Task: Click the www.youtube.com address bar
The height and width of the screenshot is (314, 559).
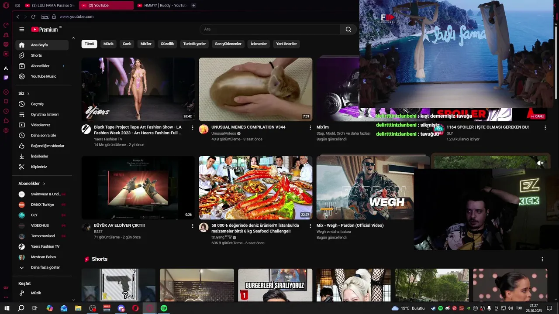Action: click(x=76, y=17)
